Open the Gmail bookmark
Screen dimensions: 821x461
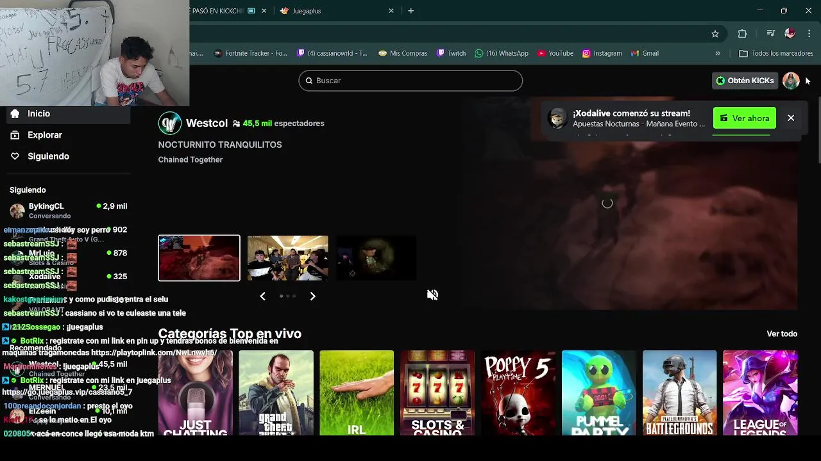[645, 54]
